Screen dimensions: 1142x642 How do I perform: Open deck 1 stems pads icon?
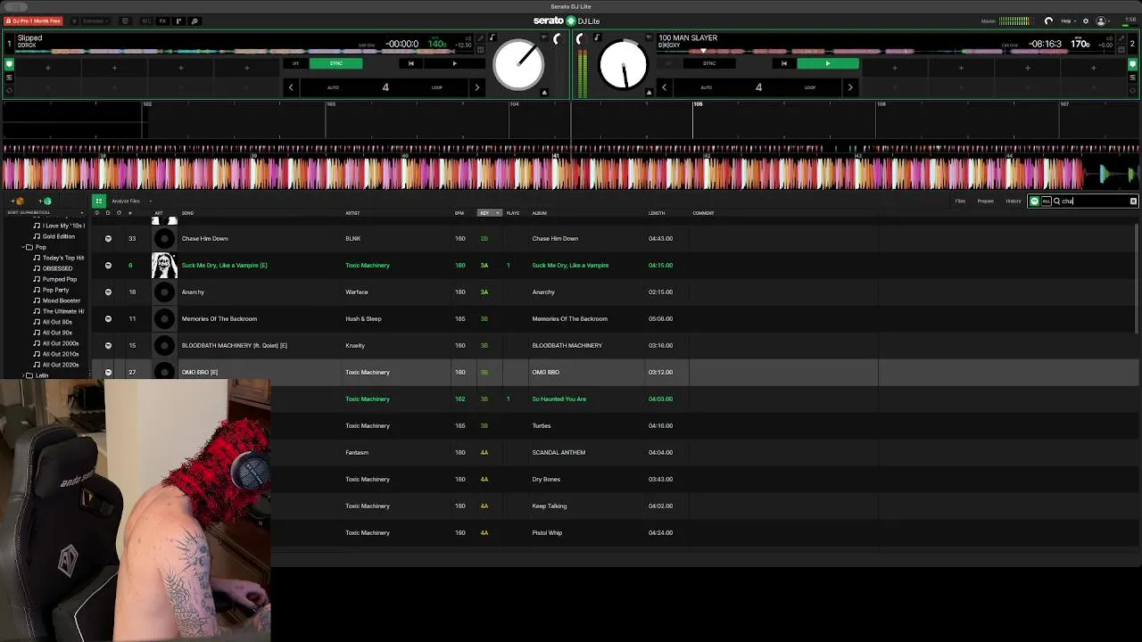(x=10, y=78)
